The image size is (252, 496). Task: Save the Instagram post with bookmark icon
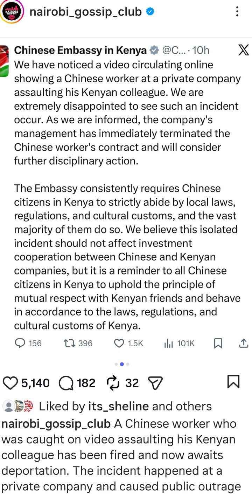point(233,382)
